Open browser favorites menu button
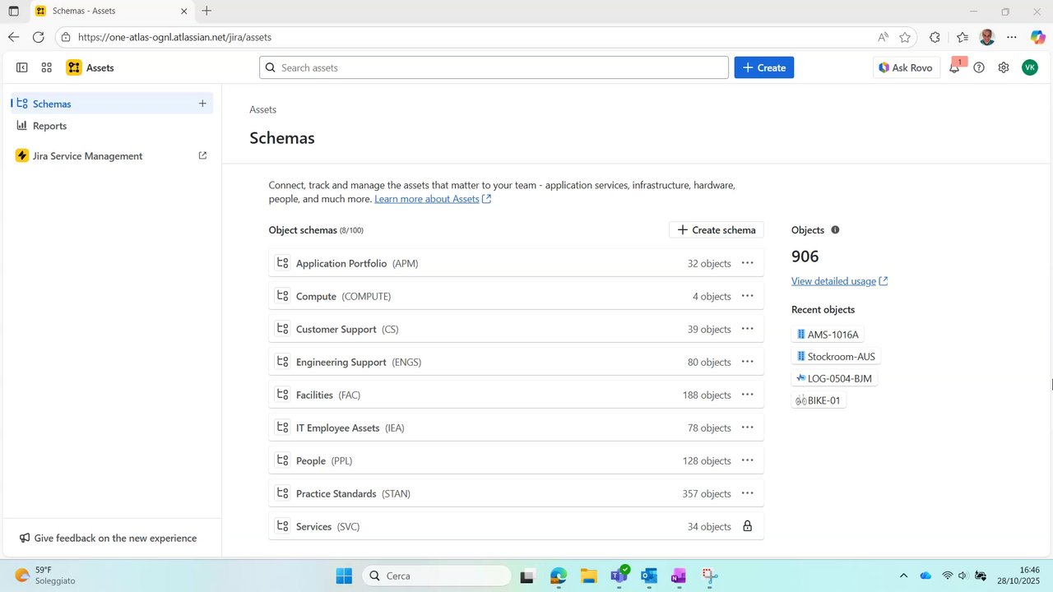 point(963,37)
